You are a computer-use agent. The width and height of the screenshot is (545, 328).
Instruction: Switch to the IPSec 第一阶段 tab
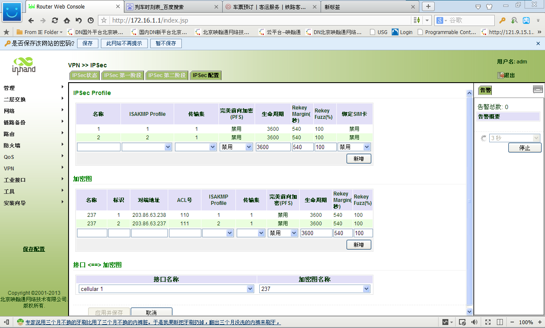pyautogui.click(x=123, y=75)
